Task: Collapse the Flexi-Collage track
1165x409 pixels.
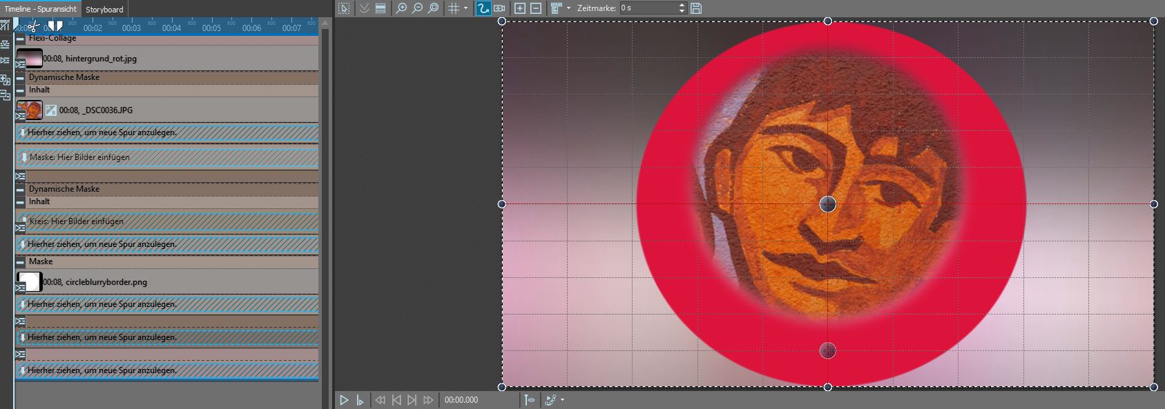Action: tap(20, 39)
